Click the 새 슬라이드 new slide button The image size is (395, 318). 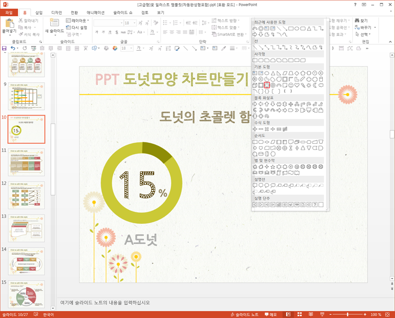pyautogui.click(x=54, y=26)
